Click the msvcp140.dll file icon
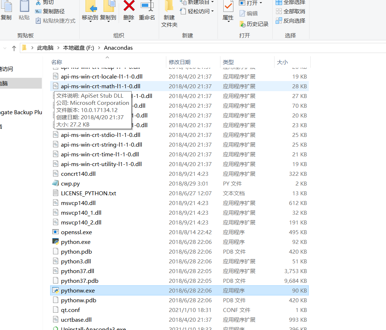This screenshot has height=330, width=386. tap(56, 203)
